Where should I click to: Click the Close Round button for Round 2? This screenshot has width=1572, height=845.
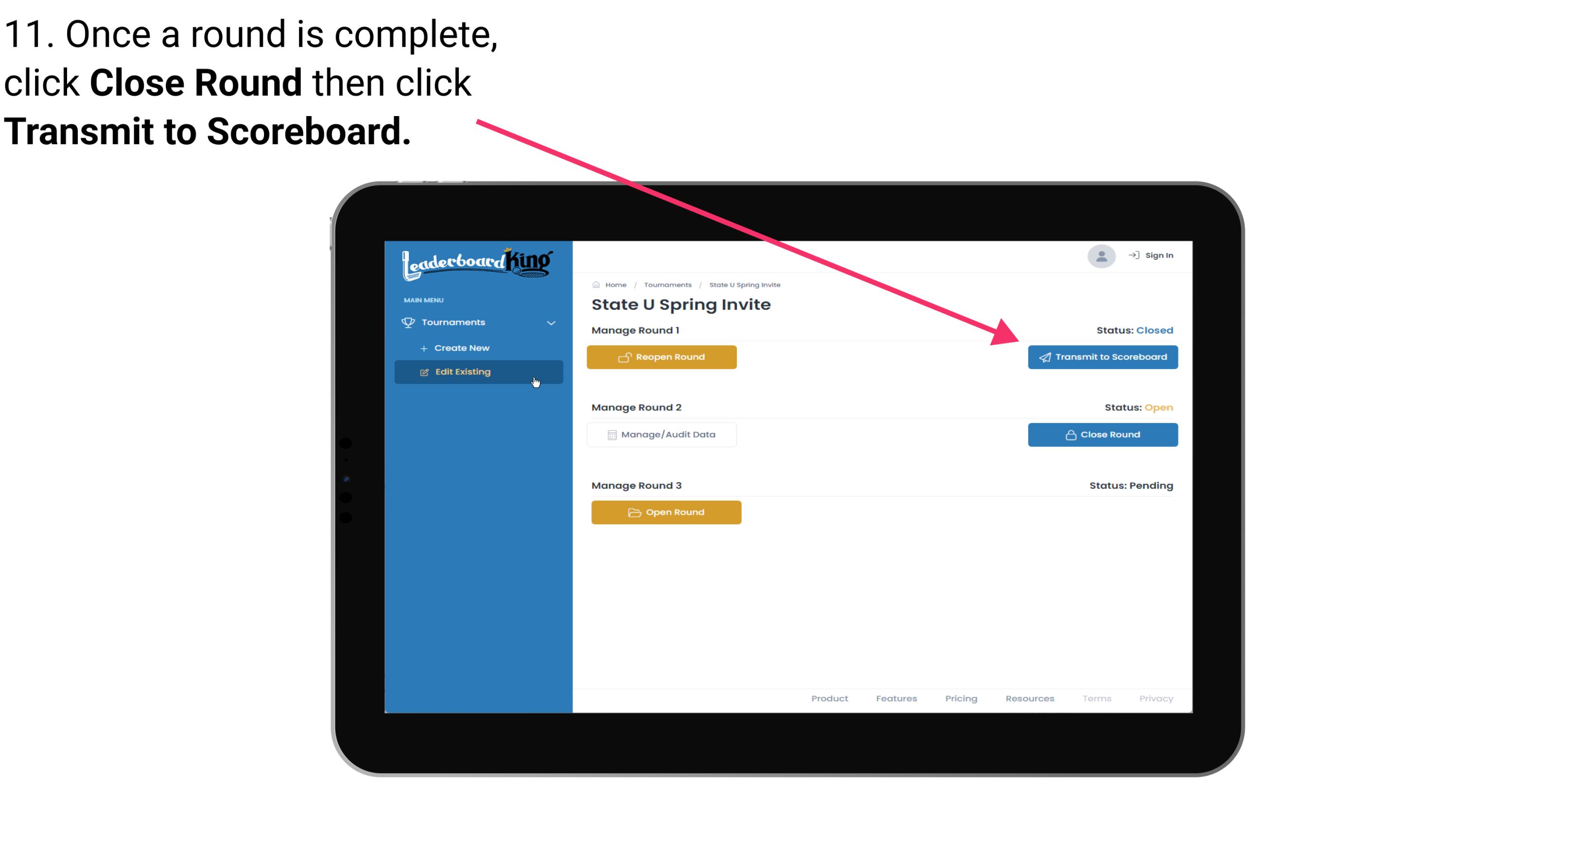(1102, 434)
